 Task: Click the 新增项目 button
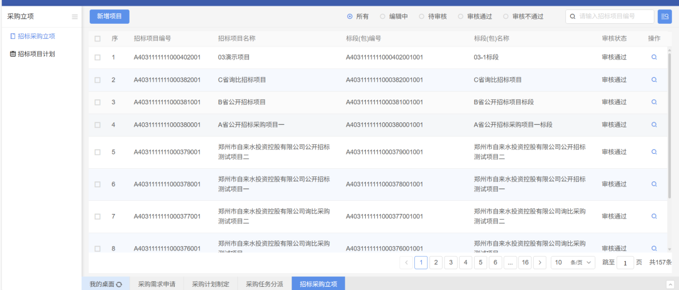pyautogui.click(x=109, y=17)
